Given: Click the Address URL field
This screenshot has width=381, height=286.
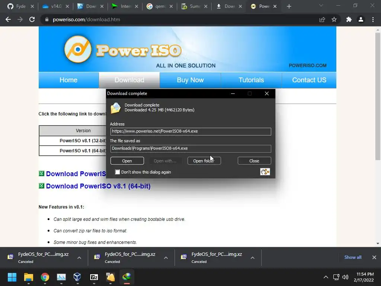Looking at the screenshot, I should click(x=191, y=131).
